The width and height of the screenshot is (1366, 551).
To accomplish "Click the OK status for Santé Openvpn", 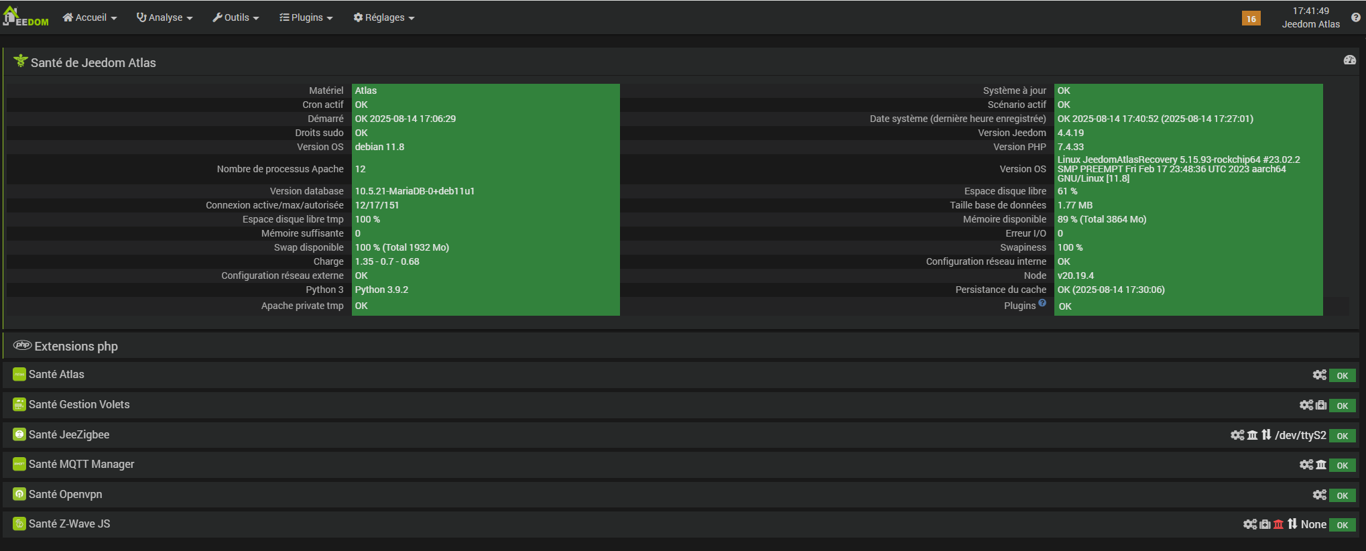I will click(1342, 495).
